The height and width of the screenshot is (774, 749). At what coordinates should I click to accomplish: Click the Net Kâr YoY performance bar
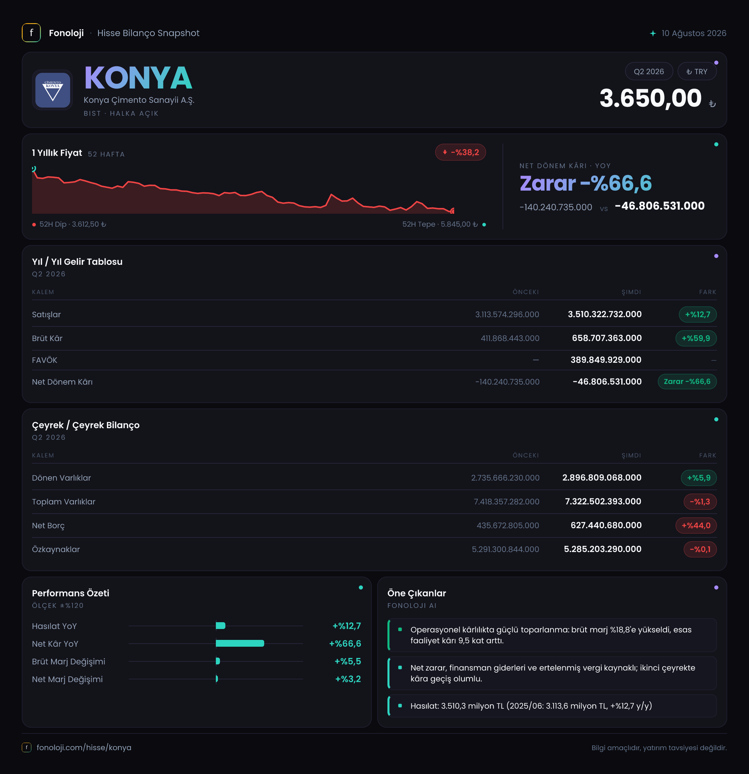coord(240,644)
